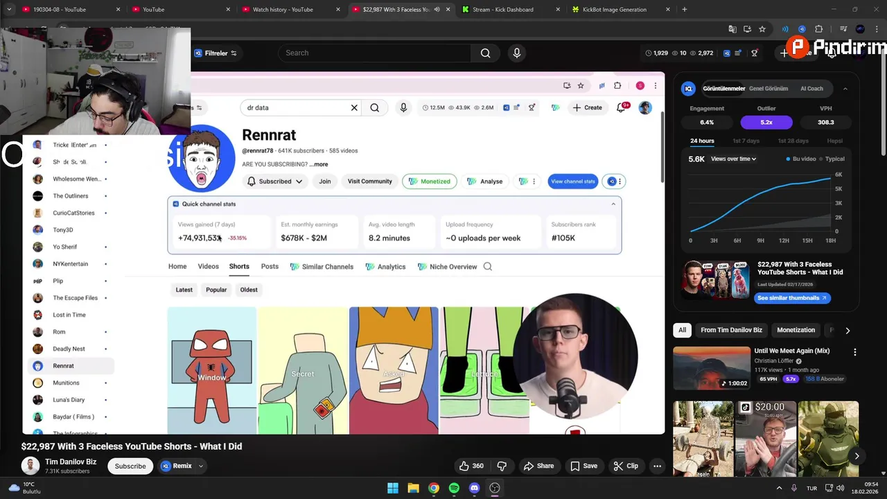The height and width of the screenshot is (499, 887).
Task: Open Discord from the taskbar
Action: [474, 488]
